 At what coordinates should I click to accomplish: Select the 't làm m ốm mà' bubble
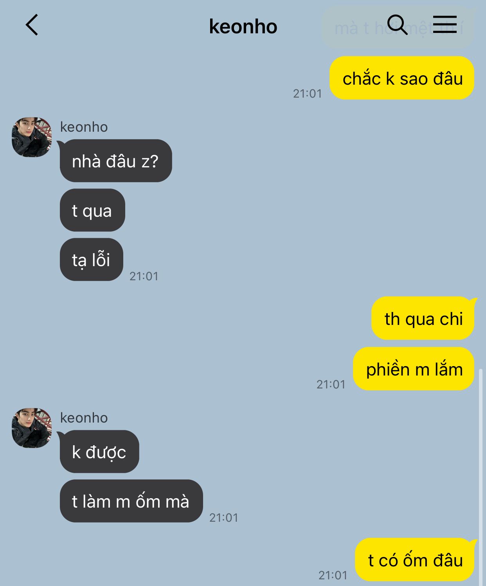131,501
